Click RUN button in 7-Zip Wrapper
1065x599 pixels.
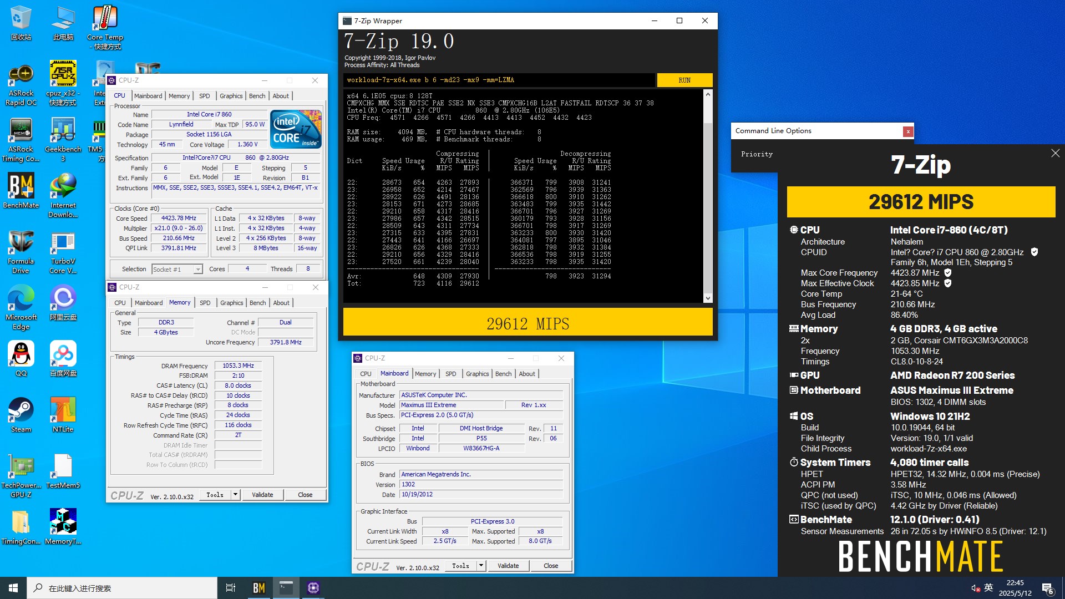point(684,80)
